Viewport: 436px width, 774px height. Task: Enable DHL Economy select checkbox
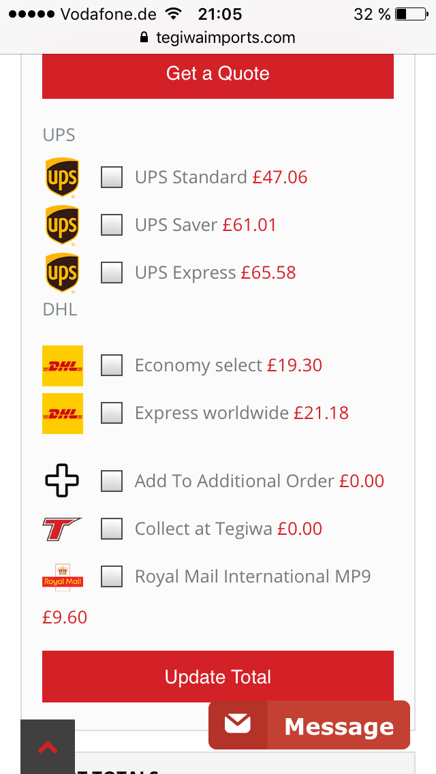coord(112,365)
